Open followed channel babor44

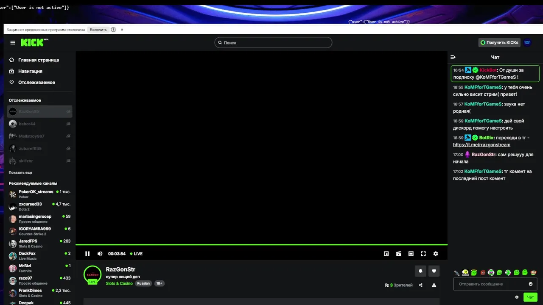click(x=39, y=124)
